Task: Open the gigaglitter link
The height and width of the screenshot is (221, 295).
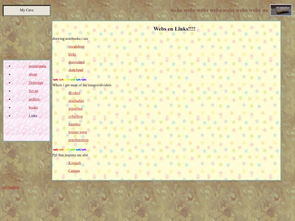Action: click(x=75, y=109)
